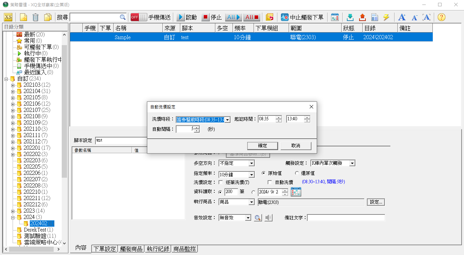Expand the 202103 folder in the tree

coord(13,85)
